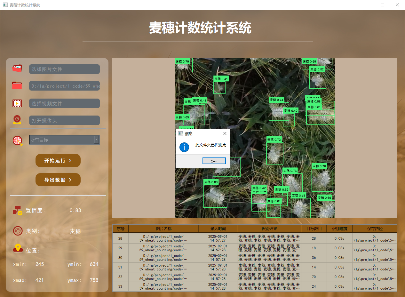Click the 开始运行 button

[x=58, y=160]
